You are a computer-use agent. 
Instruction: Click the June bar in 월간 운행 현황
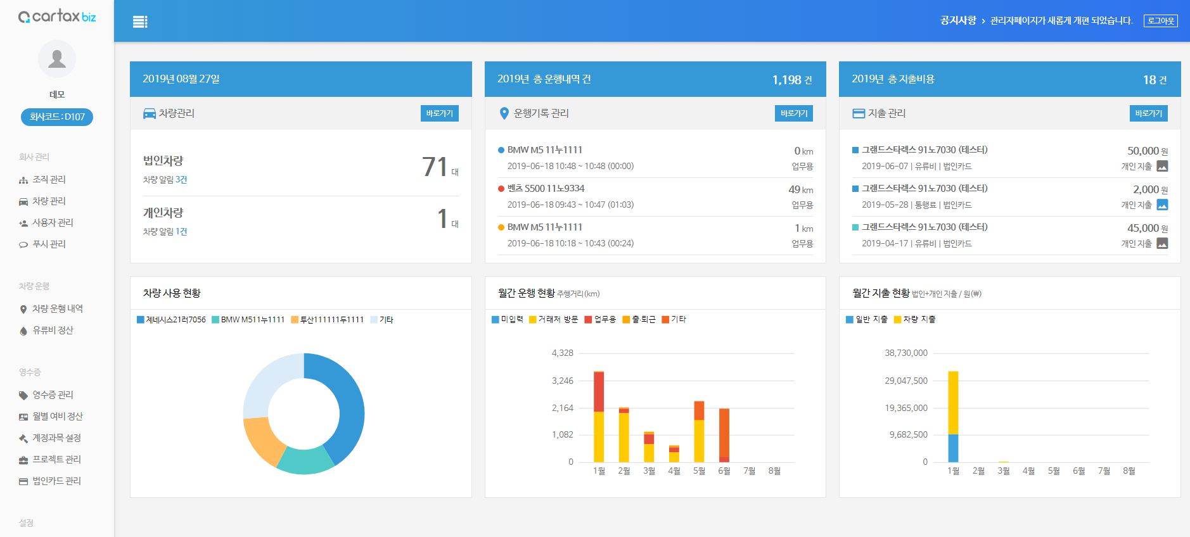[x=724, y=435]
